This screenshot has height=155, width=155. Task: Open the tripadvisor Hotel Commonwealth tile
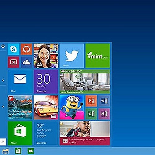85,82
